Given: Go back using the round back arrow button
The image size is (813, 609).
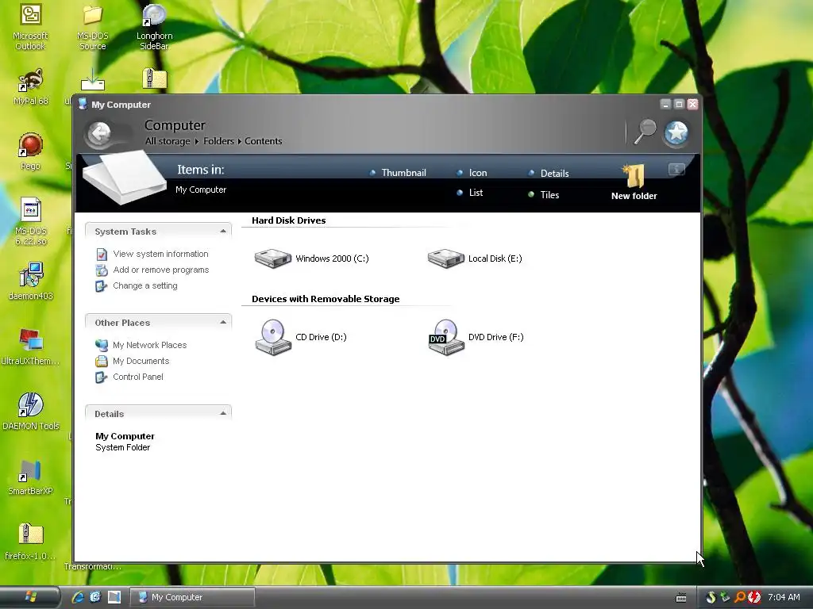Looking at the screenshot, I should pos(99,134).
